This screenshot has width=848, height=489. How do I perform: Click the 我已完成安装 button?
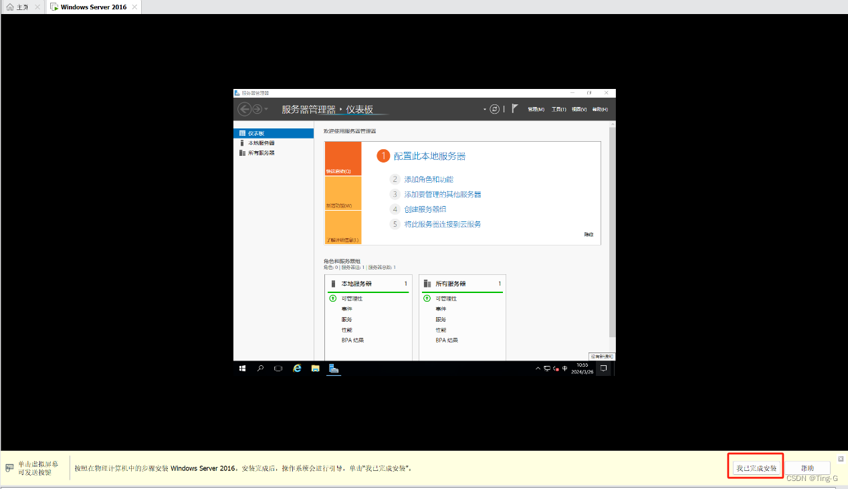[x=756, y=468]
